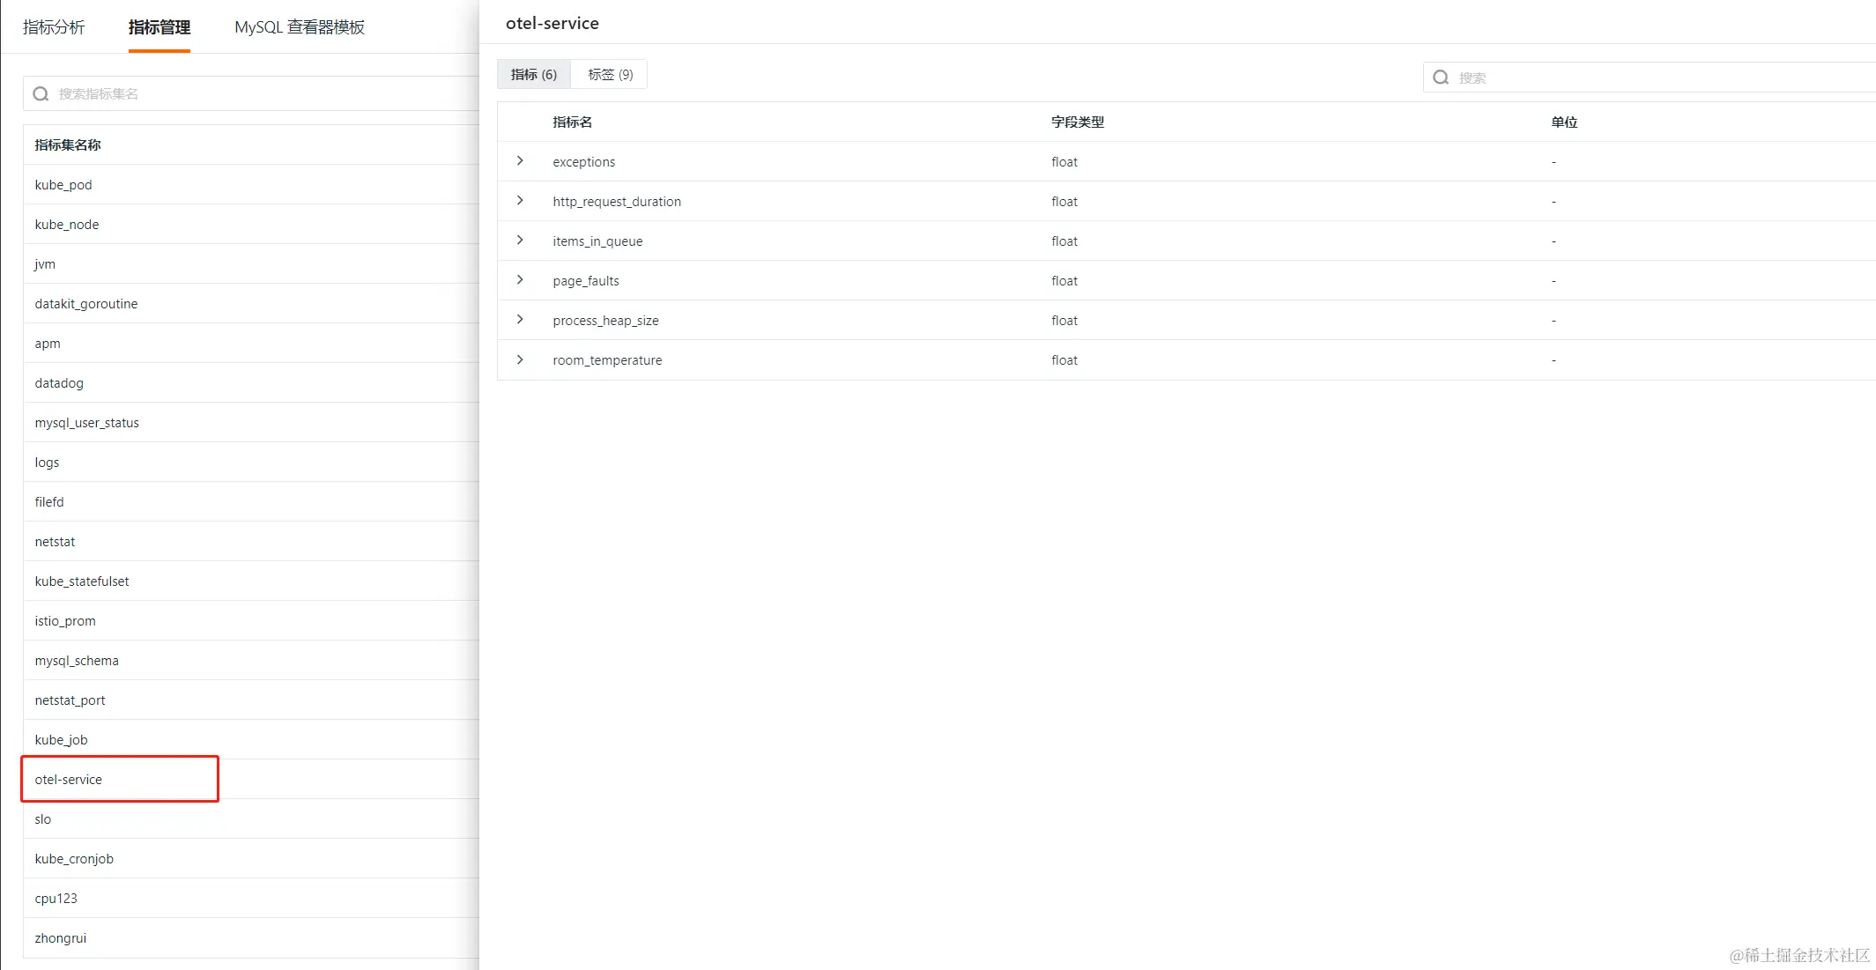
Task: Select the 指标管理 tab
Action: [159, 27]
